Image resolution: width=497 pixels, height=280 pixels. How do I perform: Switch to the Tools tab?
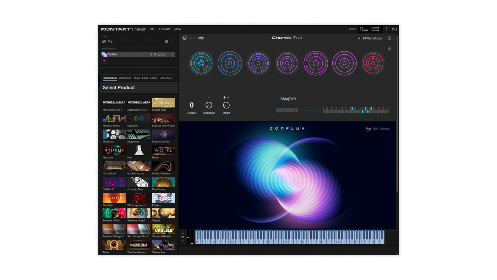137,78
